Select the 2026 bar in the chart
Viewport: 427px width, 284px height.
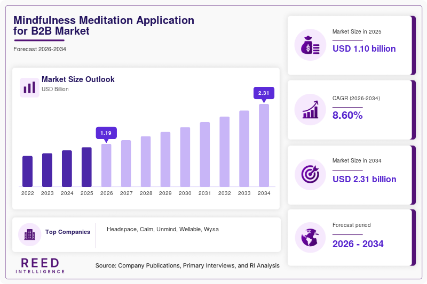[106, 165]
